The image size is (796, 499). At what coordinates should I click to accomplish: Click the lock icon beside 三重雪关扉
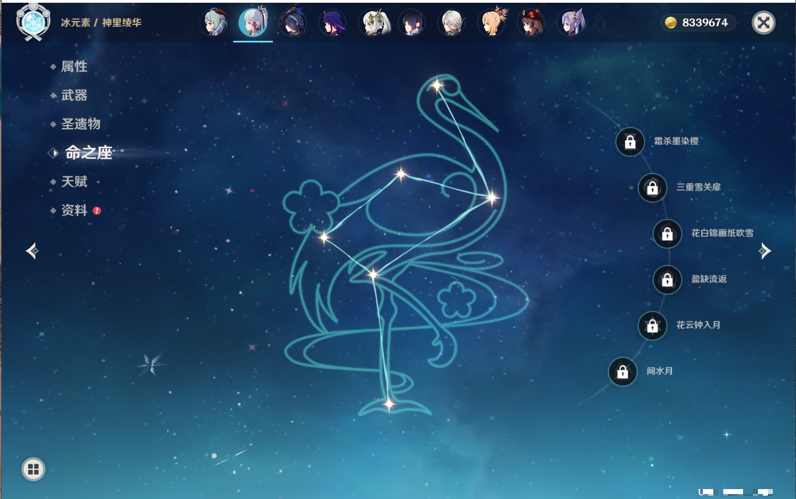pos(652,188)
